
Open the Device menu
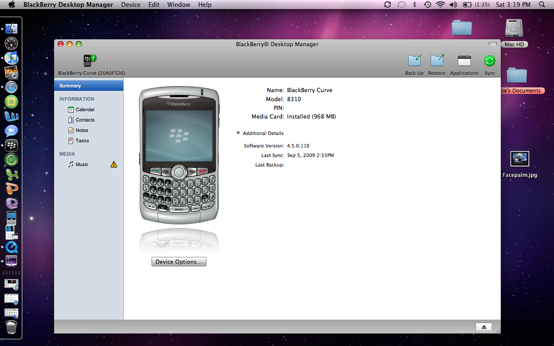pos(131,5)
